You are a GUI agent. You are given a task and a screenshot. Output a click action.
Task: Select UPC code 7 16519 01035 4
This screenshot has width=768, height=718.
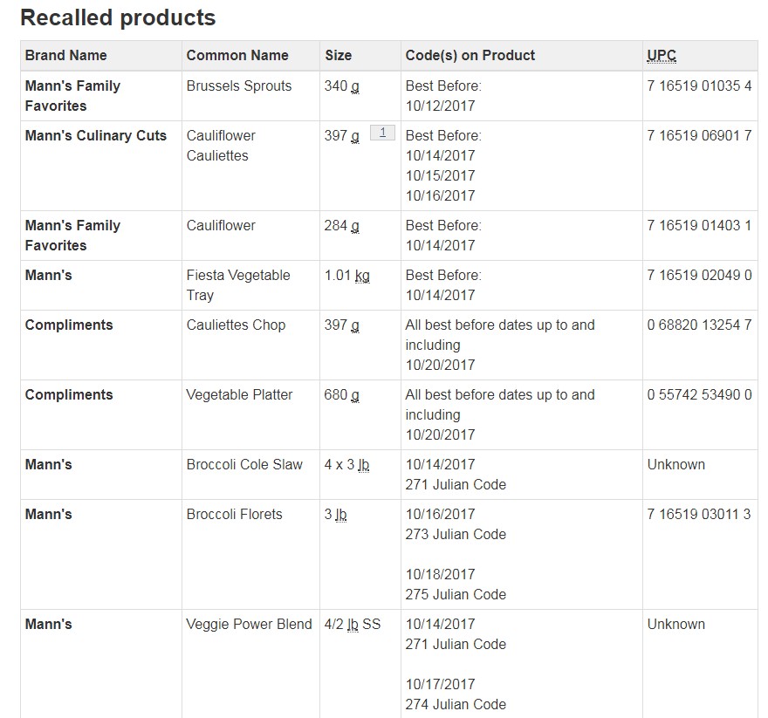699,85
